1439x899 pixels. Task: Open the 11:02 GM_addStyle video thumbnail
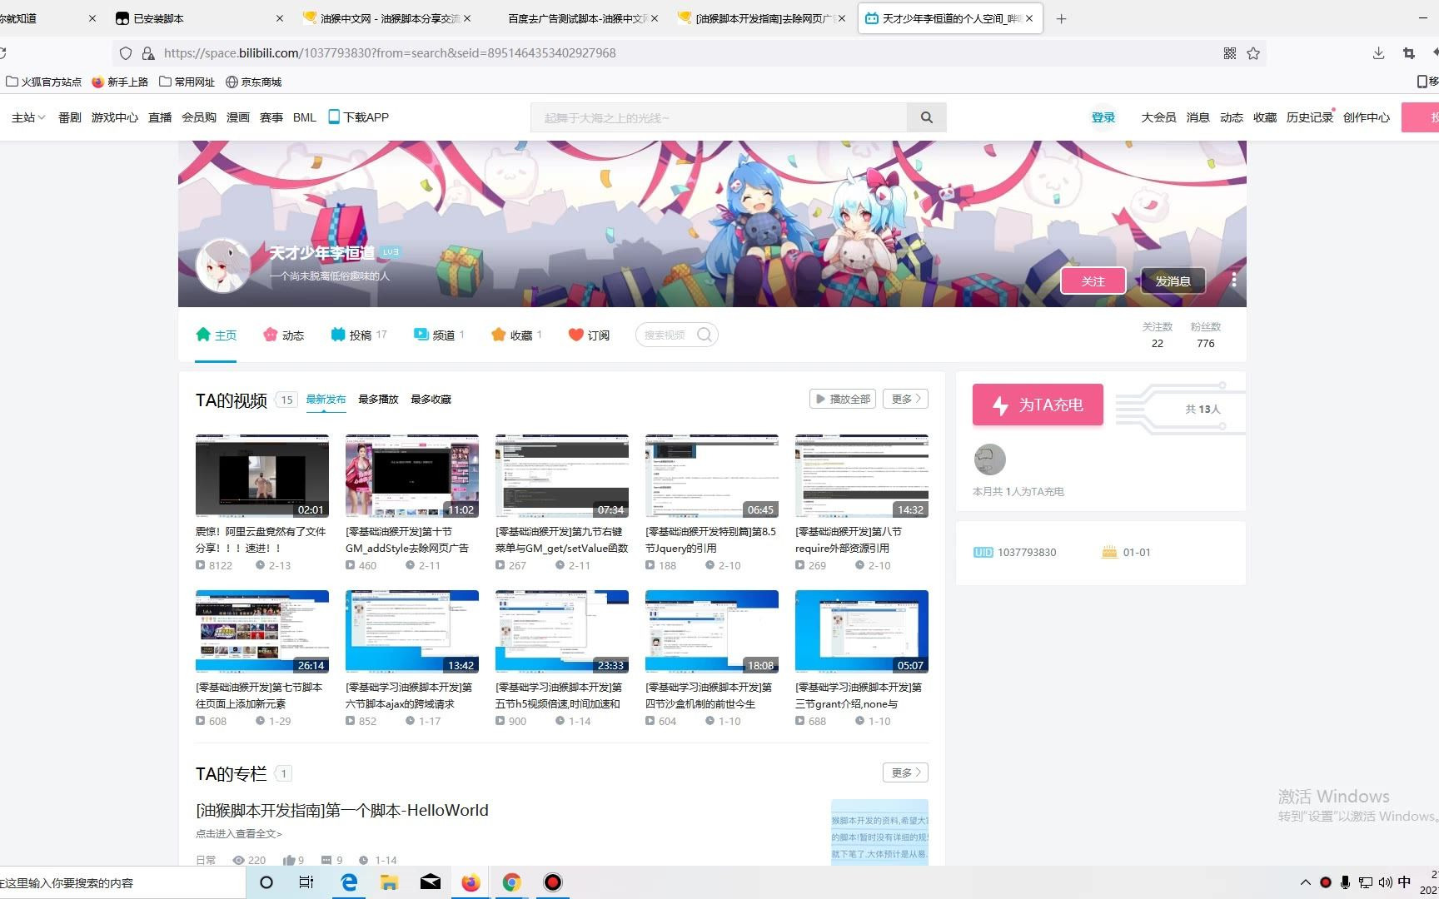(x=412, y=476)
